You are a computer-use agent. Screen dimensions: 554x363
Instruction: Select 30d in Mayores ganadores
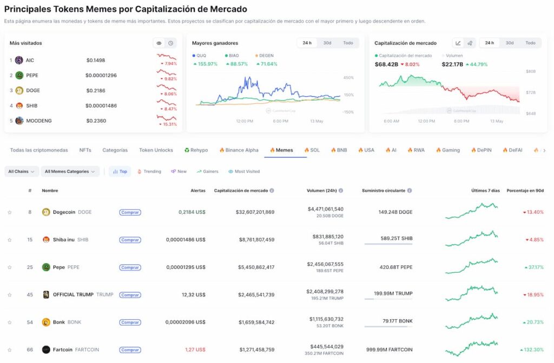327,43
